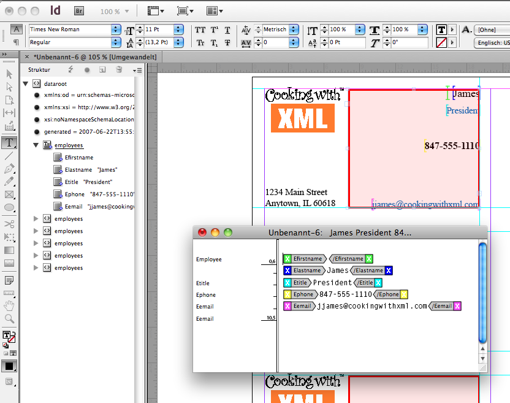Select the Unbenannt-6 document tab

pyautogui.click(x=95, y=57)
